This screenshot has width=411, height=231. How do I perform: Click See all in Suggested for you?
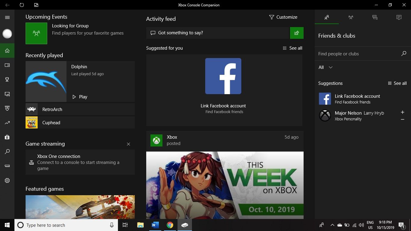tap(292, 48)
